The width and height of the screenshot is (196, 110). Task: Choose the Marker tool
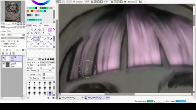point(30,43)
